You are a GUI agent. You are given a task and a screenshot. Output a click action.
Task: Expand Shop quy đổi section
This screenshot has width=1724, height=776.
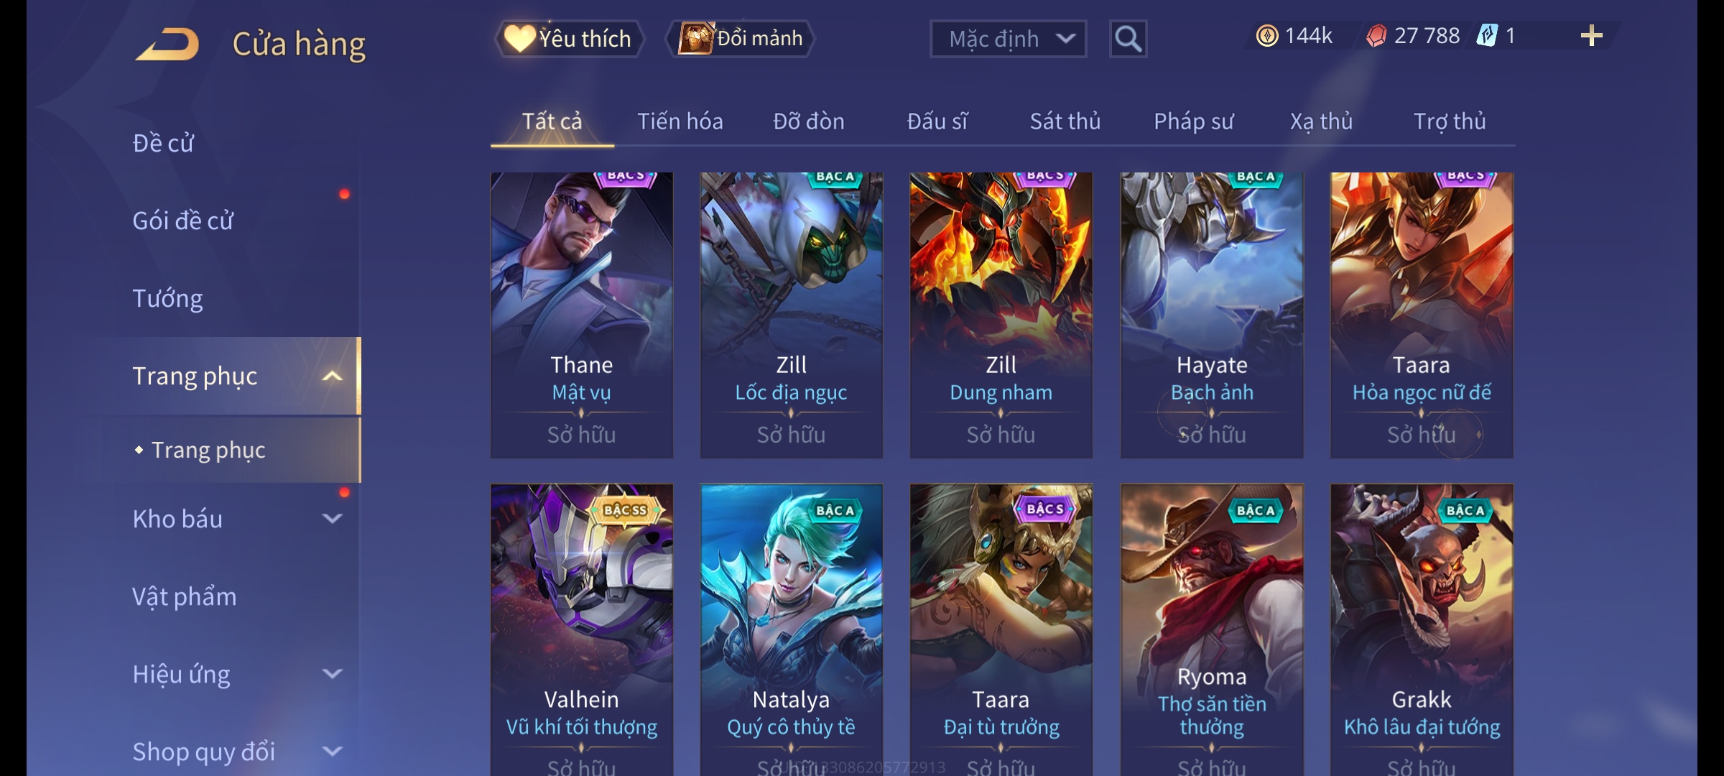(x=332, y=752)
